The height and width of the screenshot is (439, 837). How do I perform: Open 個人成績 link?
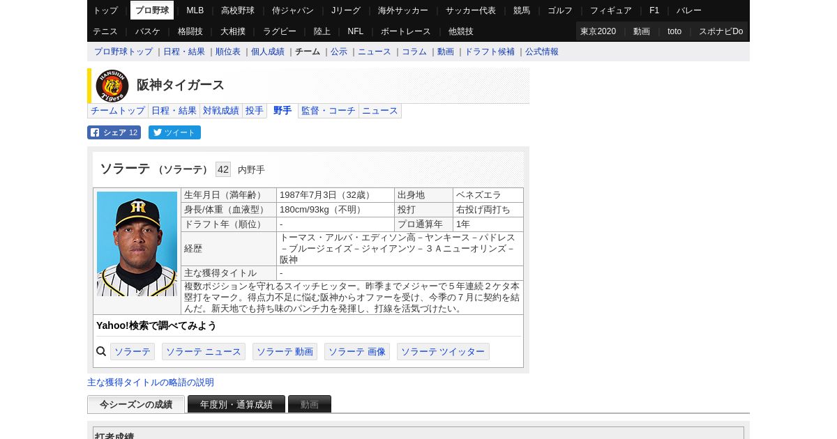click(268, 52)
